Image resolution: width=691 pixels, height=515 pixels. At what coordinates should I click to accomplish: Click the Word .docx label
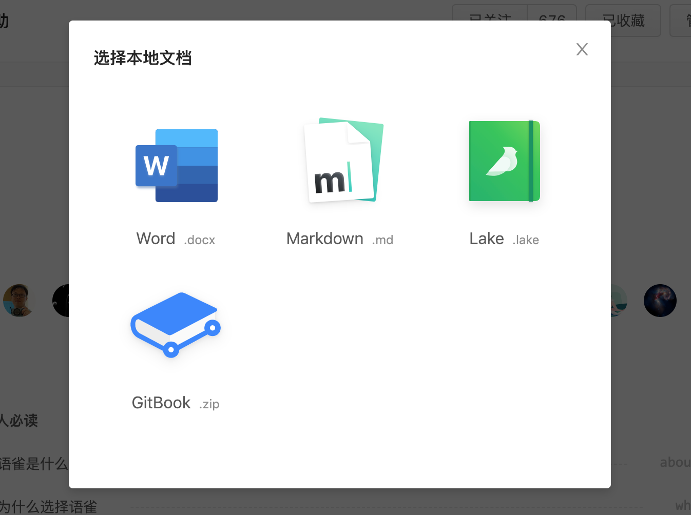point(176,239)
